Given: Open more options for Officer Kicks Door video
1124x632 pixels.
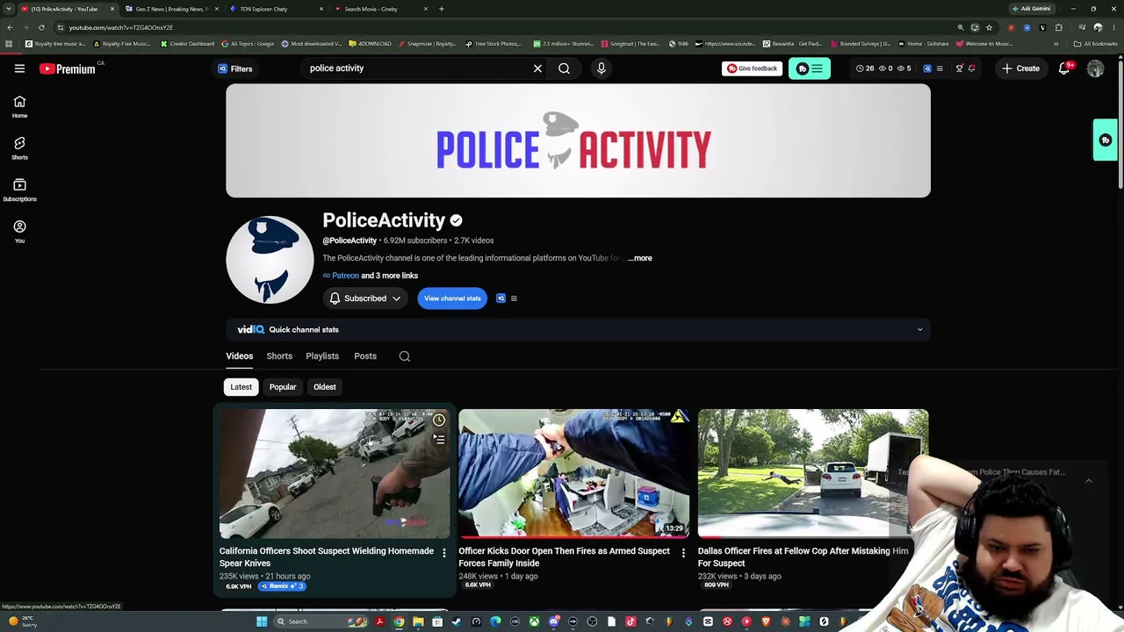Looking at the screenshot, I should (x=683, y=553).
